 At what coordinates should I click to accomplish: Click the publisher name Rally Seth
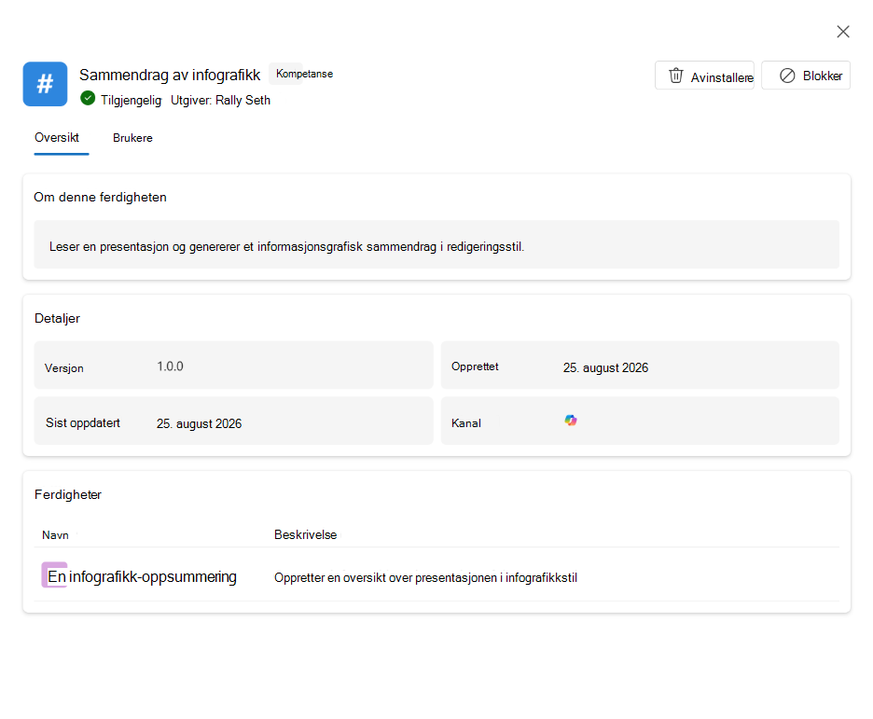pyautogui.click(x=242, y=100)
